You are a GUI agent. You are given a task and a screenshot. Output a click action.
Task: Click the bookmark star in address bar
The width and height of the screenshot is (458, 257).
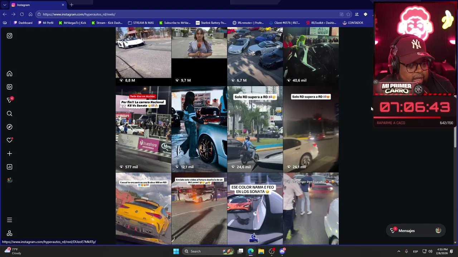pos(348,14)
